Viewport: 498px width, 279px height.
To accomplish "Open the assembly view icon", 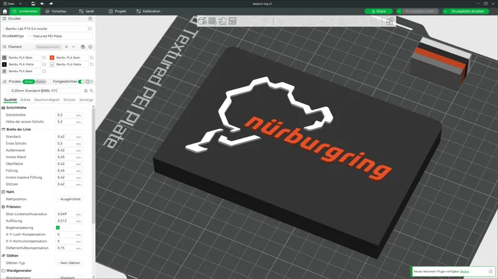I will click(390, 21).
